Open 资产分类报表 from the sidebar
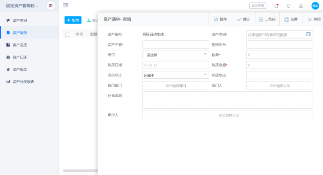The image size is (323, 175). pyautogui.click(x=23, y=82)
